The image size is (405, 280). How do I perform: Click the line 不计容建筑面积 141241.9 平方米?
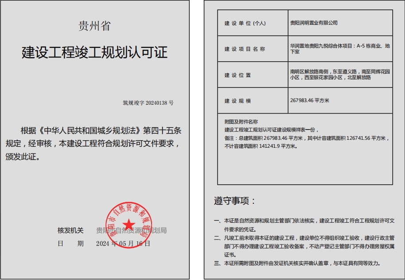coord(261,146)
